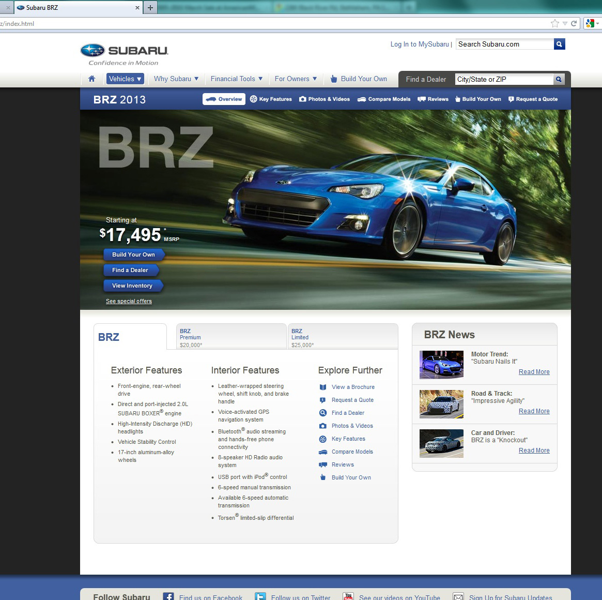This screenshot has height=600, width=602.
Task: Click the blue Build Your Own hero button
Action: [134, 254]
